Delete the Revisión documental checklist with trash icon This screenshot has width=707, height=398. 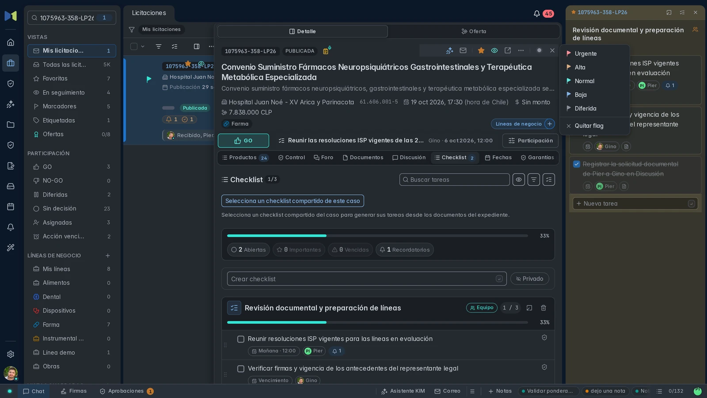point(544,308)
